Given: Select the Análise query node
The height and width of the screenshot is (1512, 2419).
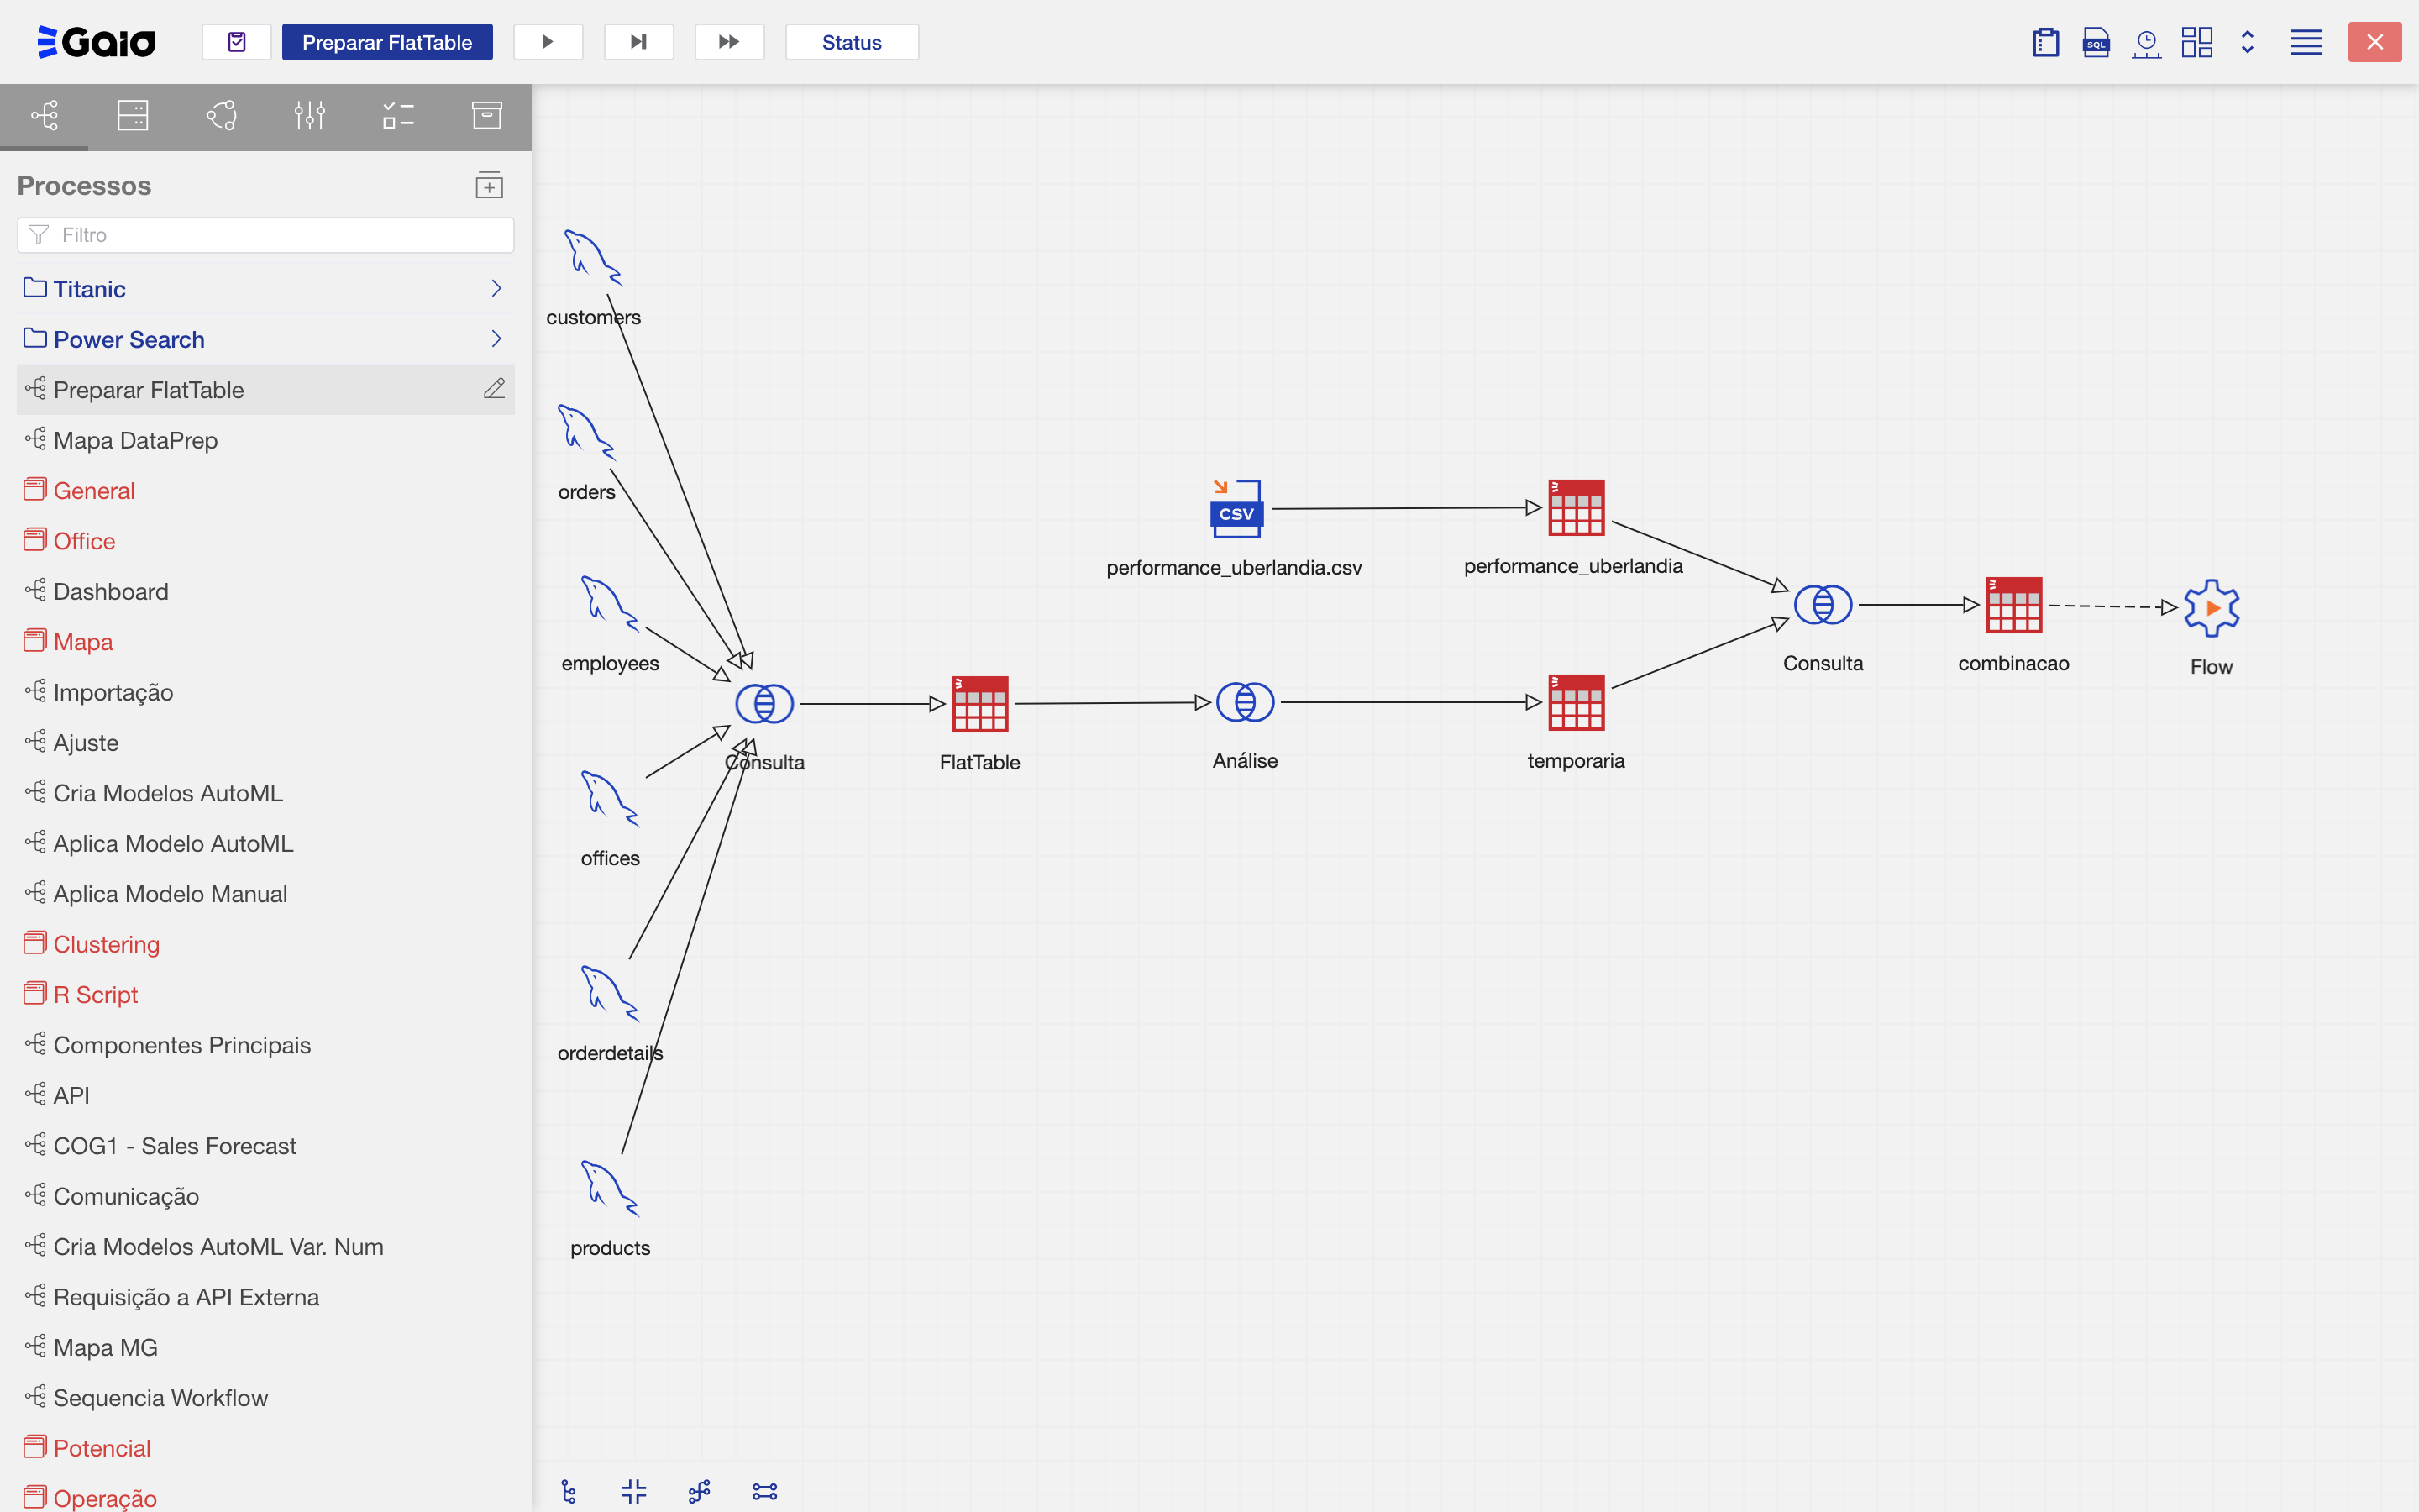Looking at the screenshot, I should 1245,702.
